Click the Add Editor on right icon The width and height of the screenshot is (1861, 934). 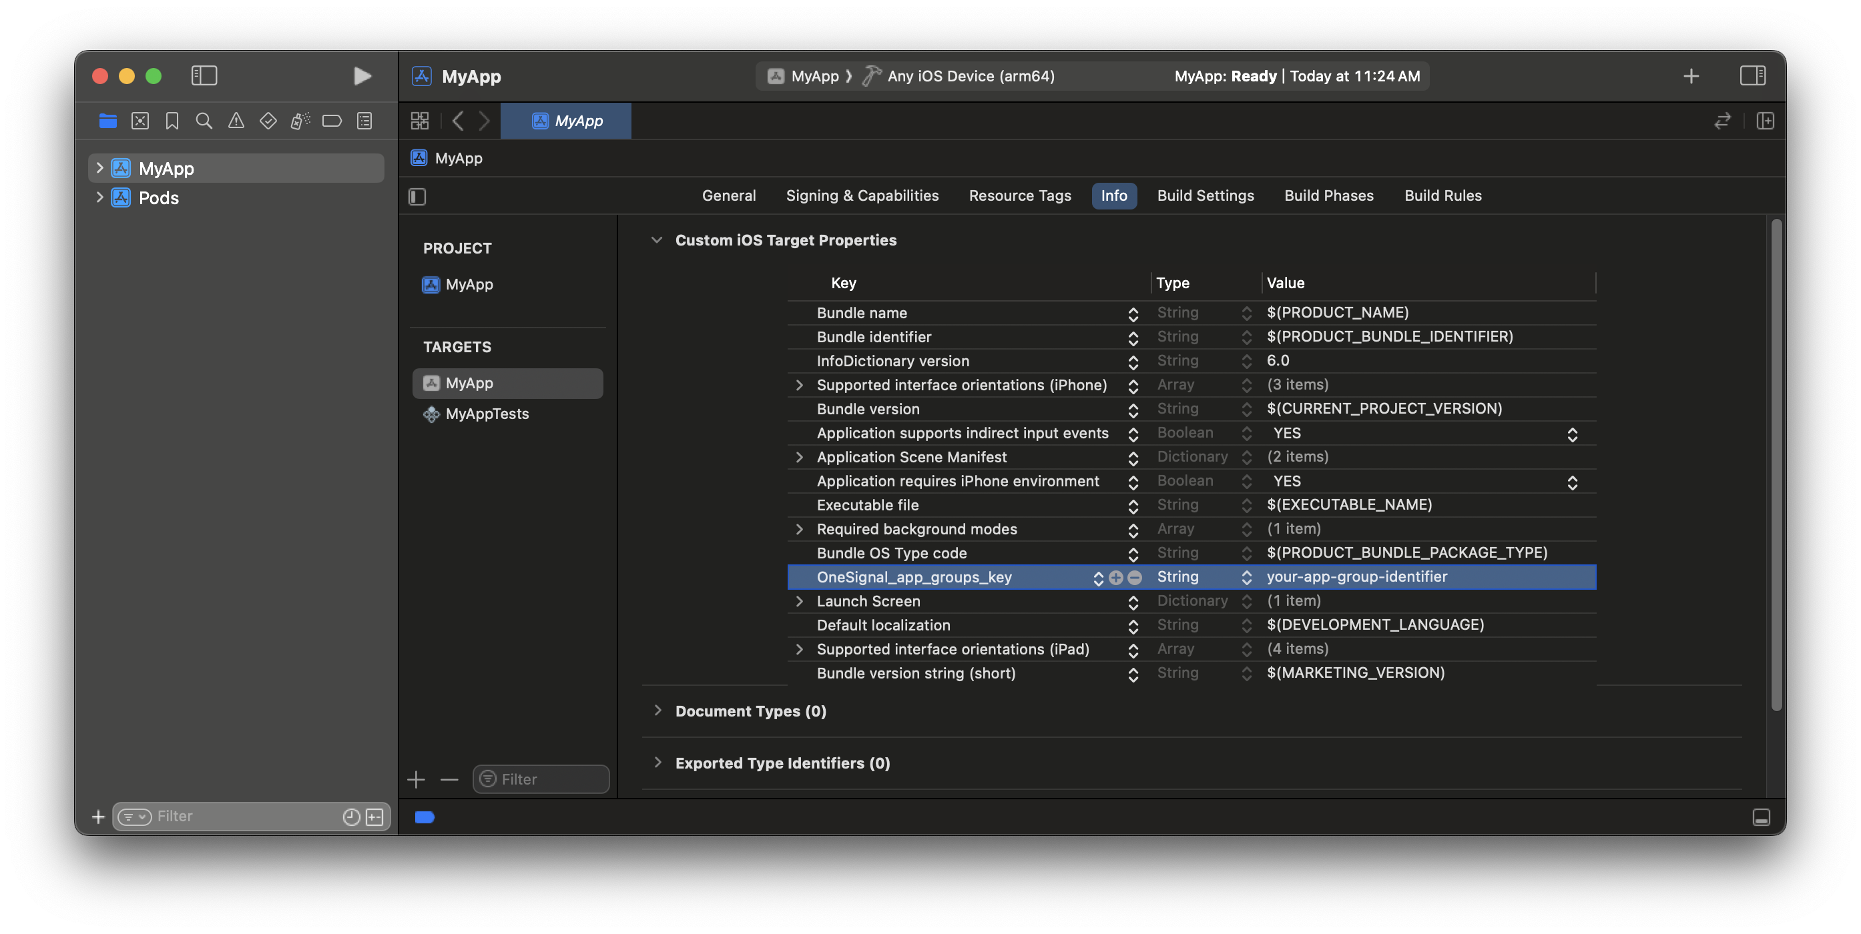(x=1765, y=121)
